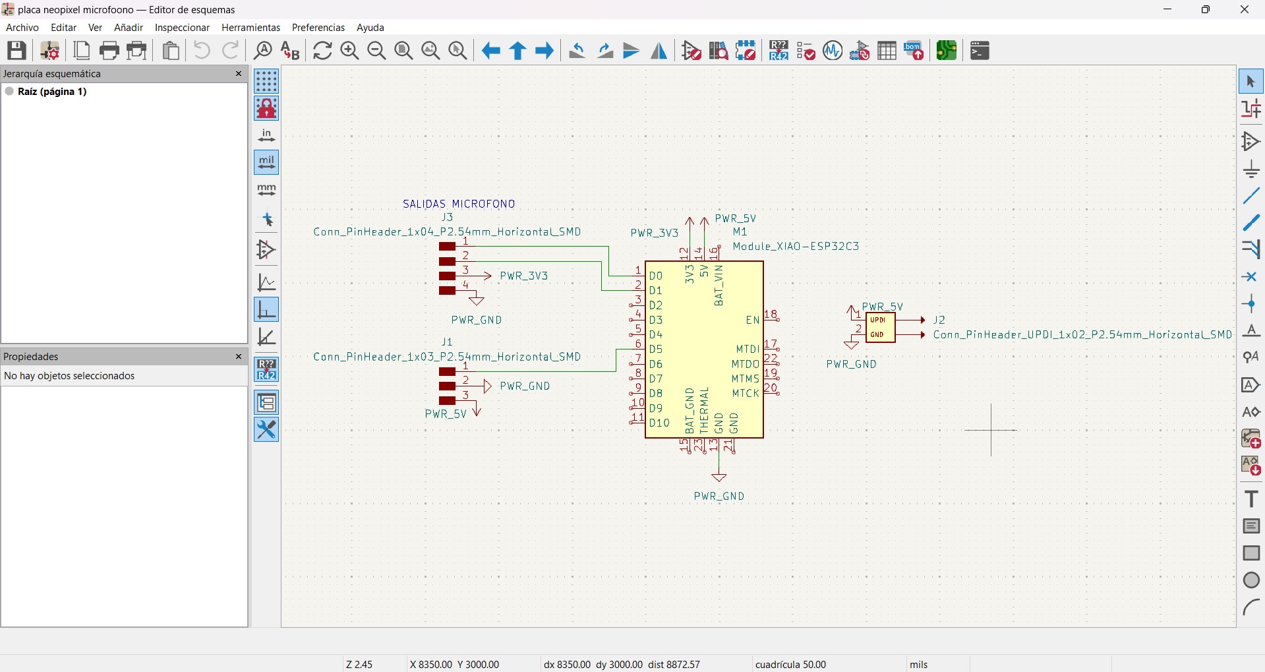Select the add power symbol tool
This screenshot has height=672, width=1265.
click(1251, 169)
